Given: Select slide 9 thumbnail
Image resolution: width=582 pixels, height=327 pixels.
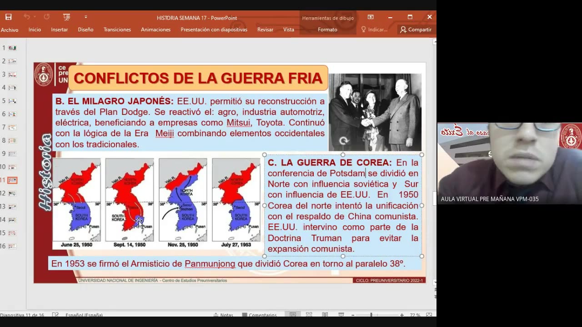Looking at the screenshot, I should [12, 154].
